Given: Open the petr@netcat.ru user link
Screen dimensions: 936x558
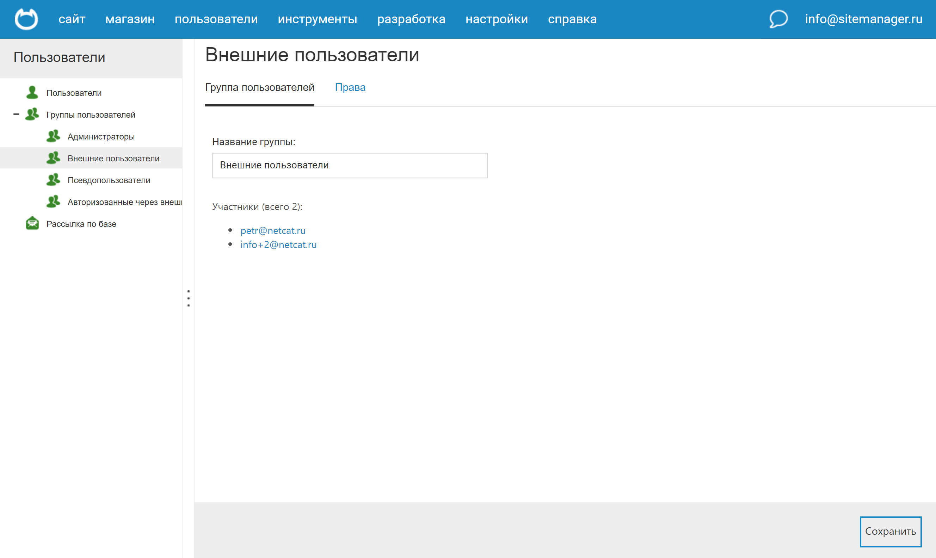Looking at the screenshot, I should tap(273, 230).
